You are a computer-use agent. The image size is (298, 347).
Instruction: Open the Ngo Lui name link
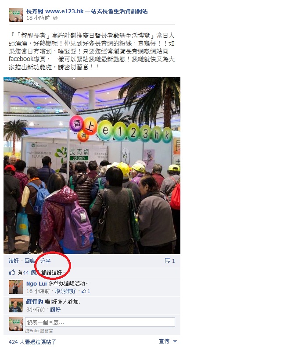[36, 284]
